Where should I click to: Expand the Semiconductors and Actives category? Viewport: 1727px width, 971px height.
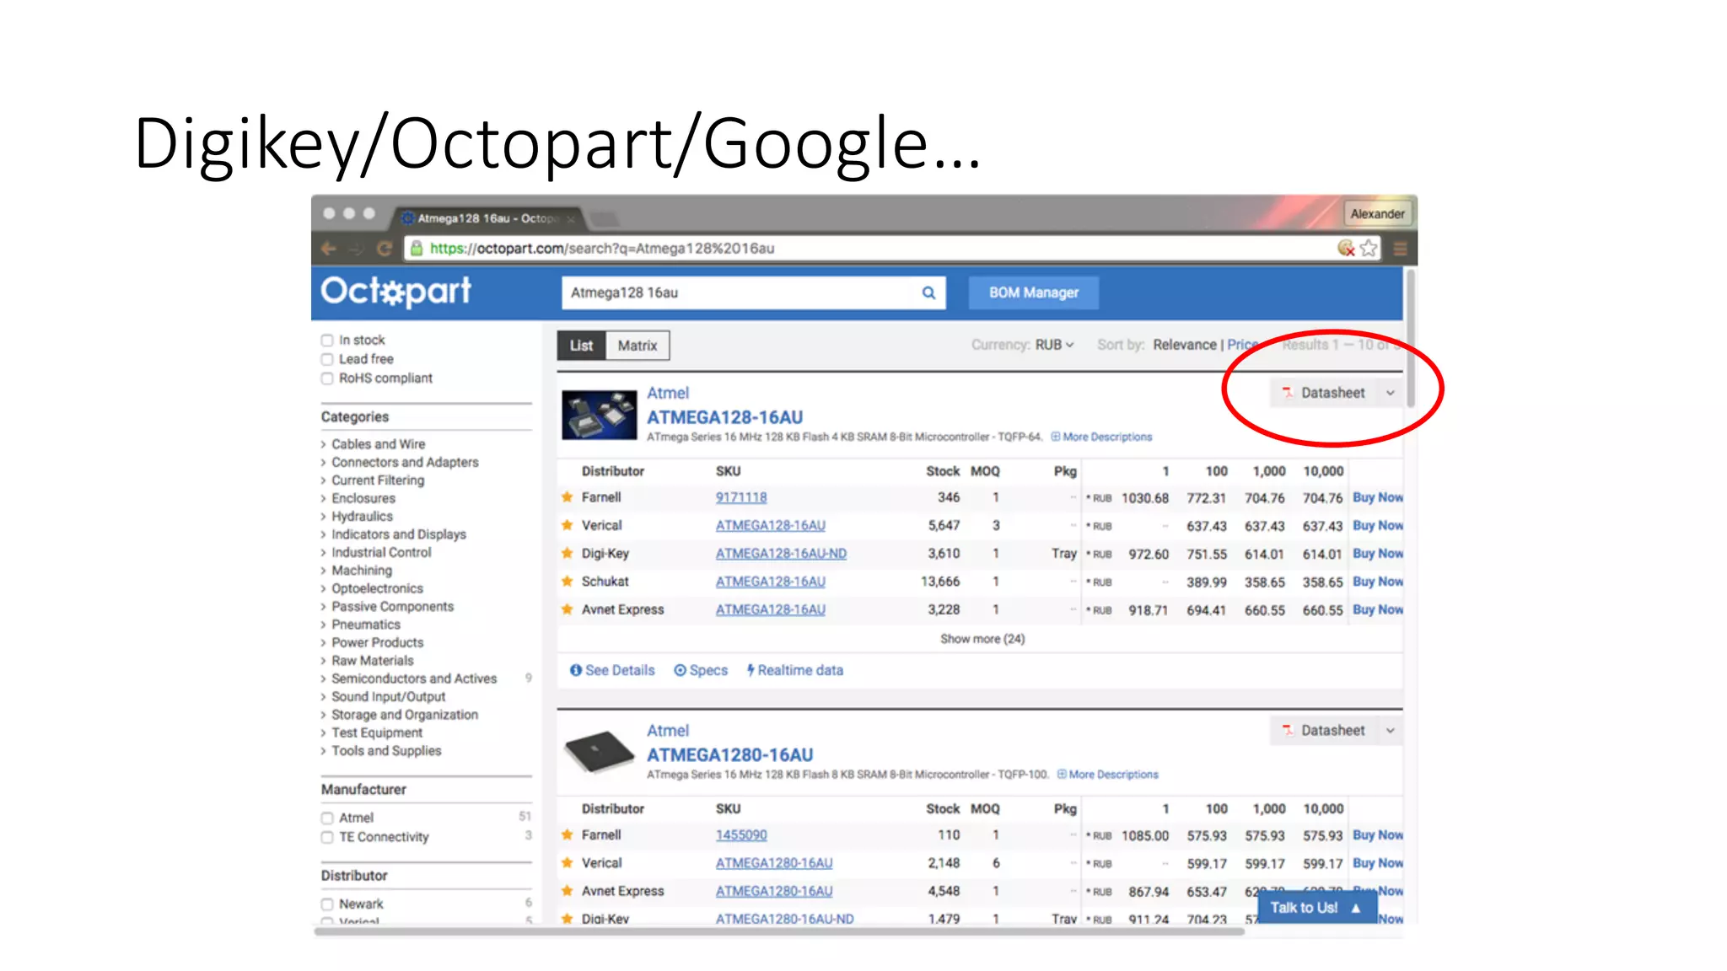pyautogui.click(x=413, y=679)
